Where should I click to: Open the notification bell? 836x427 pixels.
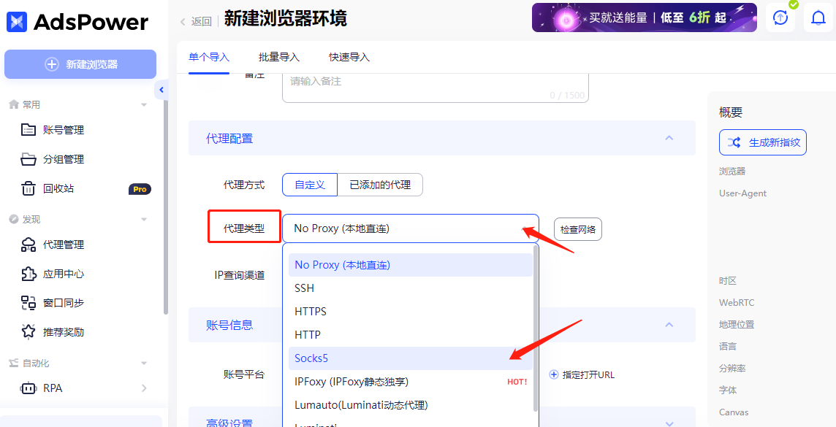[818, 18]
